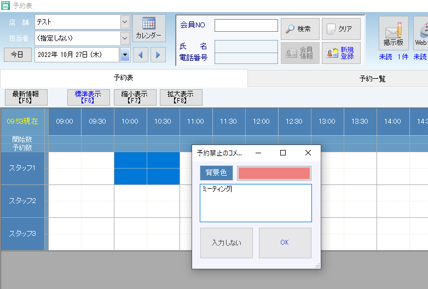The image size is (428, 289).
Task: Expand the 店舗 store dropdown
Action: tap(125, 22)
